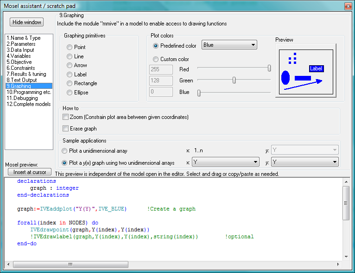Screen dimensions: 355x273
Task: Select 3.Data Input in the topic list
Action: tap(20, 50)
